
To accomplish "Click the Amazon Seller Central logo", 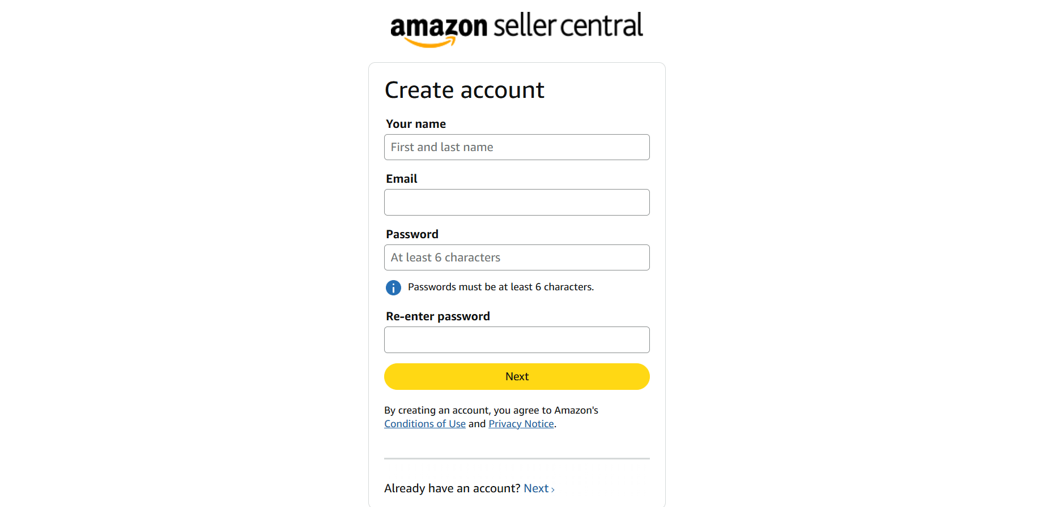I will (x=516, y=27).
